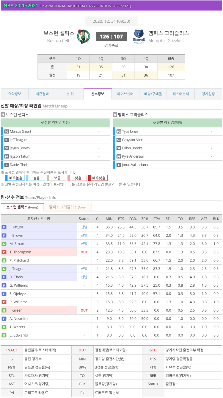This screenshot has height=398, width=223.
Task: Click the H home badge beside 보스턴 셀틱스
Action: (x=3, y=115)
